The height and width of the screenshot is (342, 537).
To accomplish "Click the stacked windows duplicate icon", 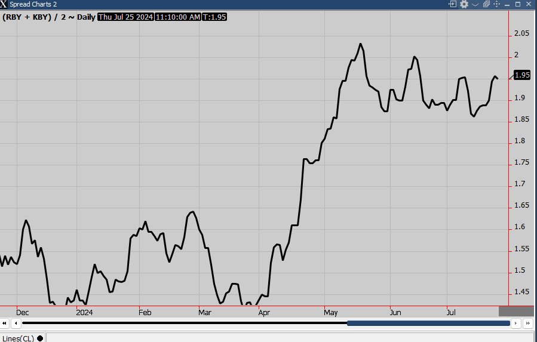I will [x=486, y=4].
